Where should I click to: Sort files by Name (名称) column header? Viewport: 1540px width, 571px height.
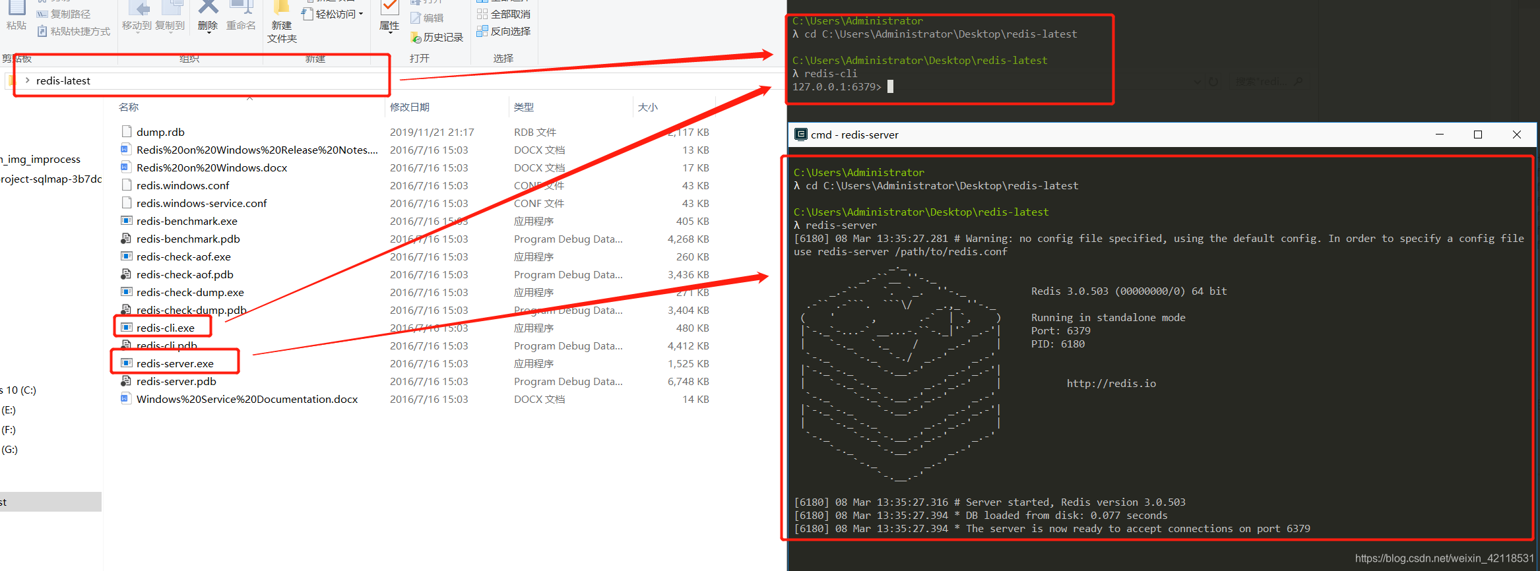[x=129, y=107]
